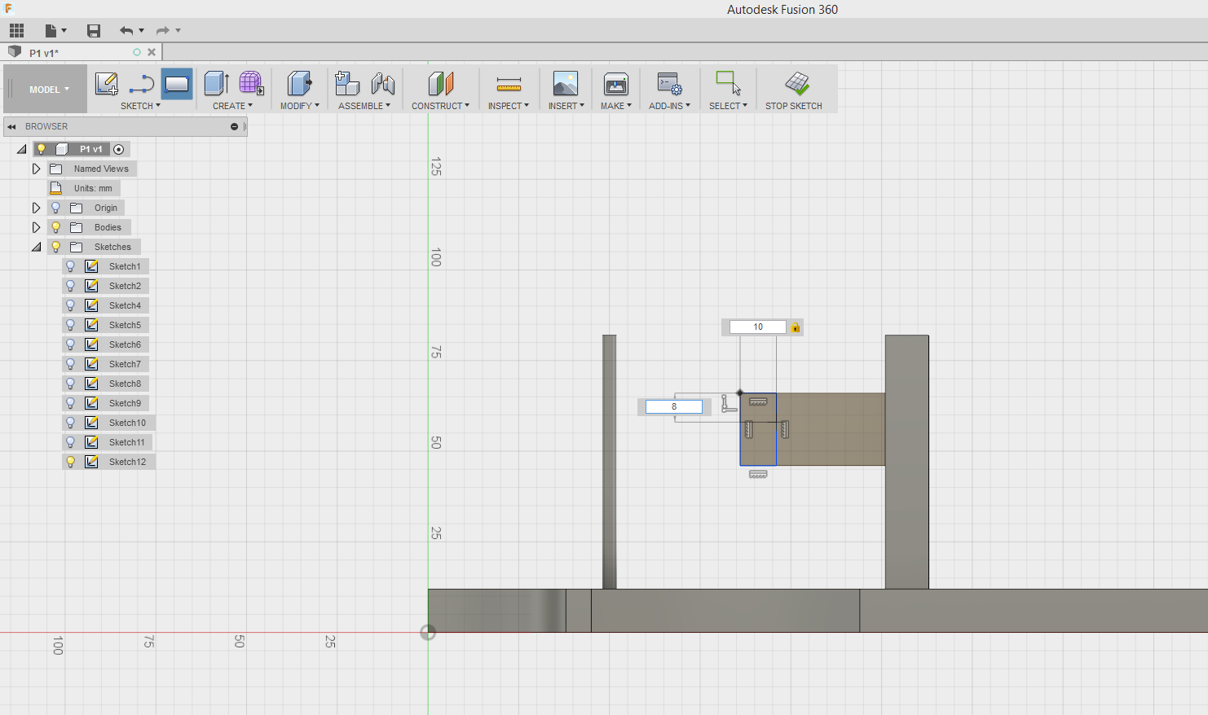The height and width of the screenshot is (715, 1208).
Task: Click the Joint assemble icon
Action: (383, 83)
